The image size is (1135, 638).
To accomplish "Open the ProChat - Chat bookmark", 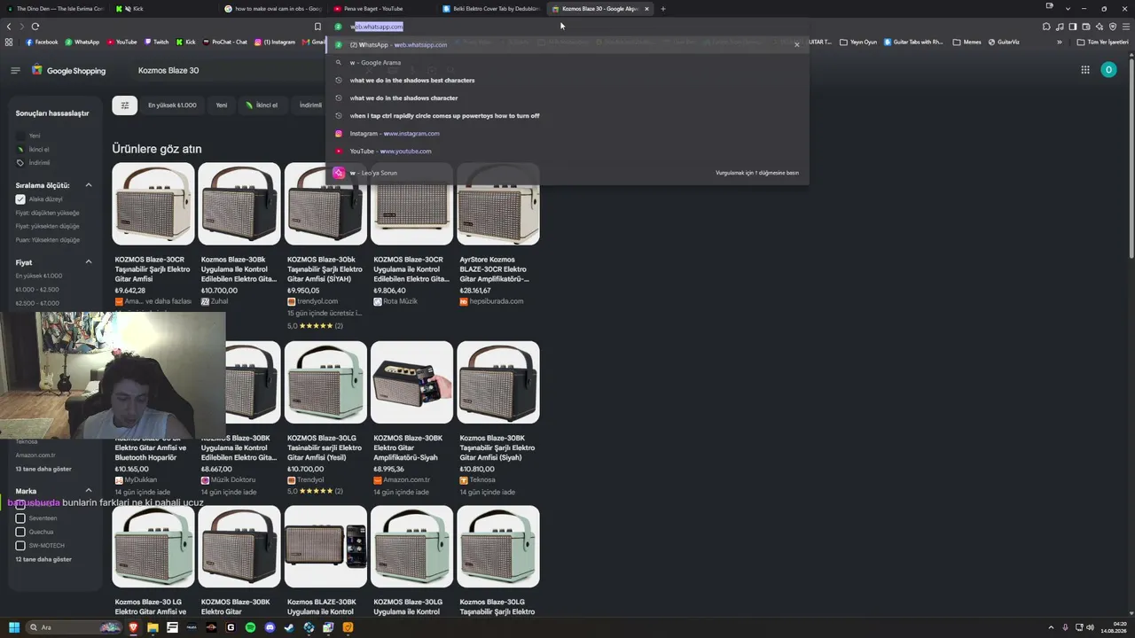I will click(224, 42).
